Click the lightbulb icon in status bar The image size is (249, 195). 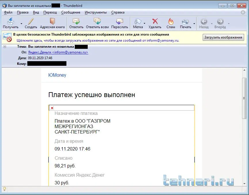point(4,189)
